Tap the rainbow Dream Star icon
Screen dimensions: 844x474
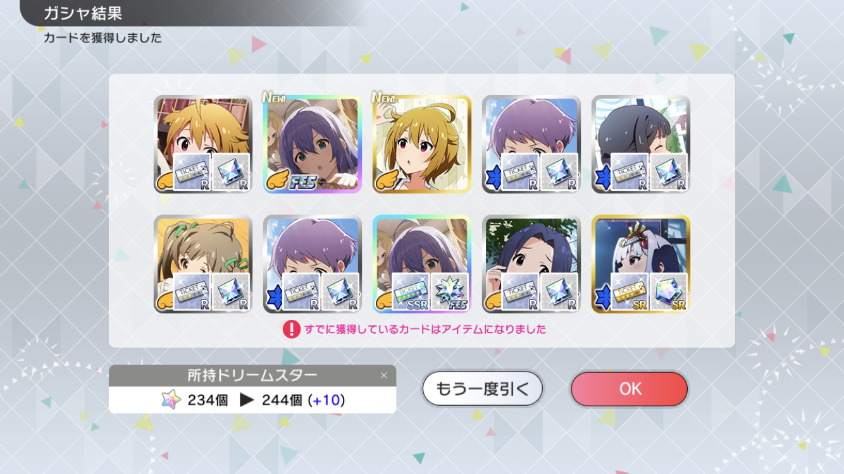(x=171, y=400)
